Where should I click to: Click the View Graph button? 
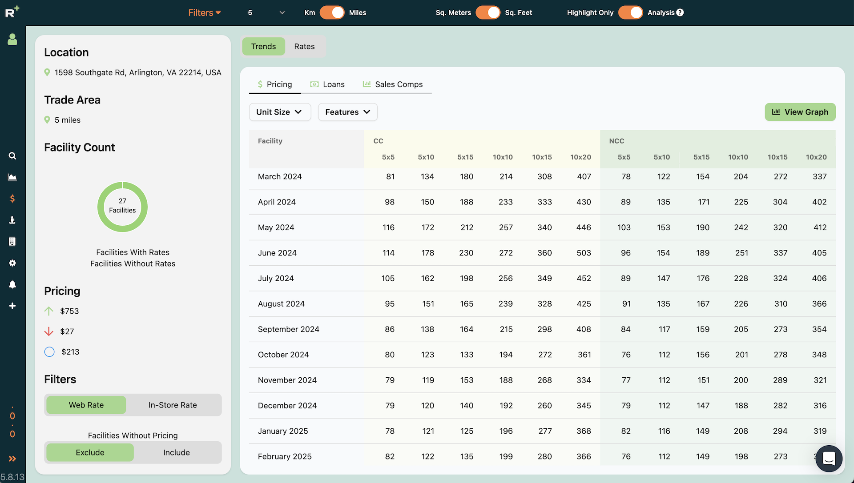800,112
